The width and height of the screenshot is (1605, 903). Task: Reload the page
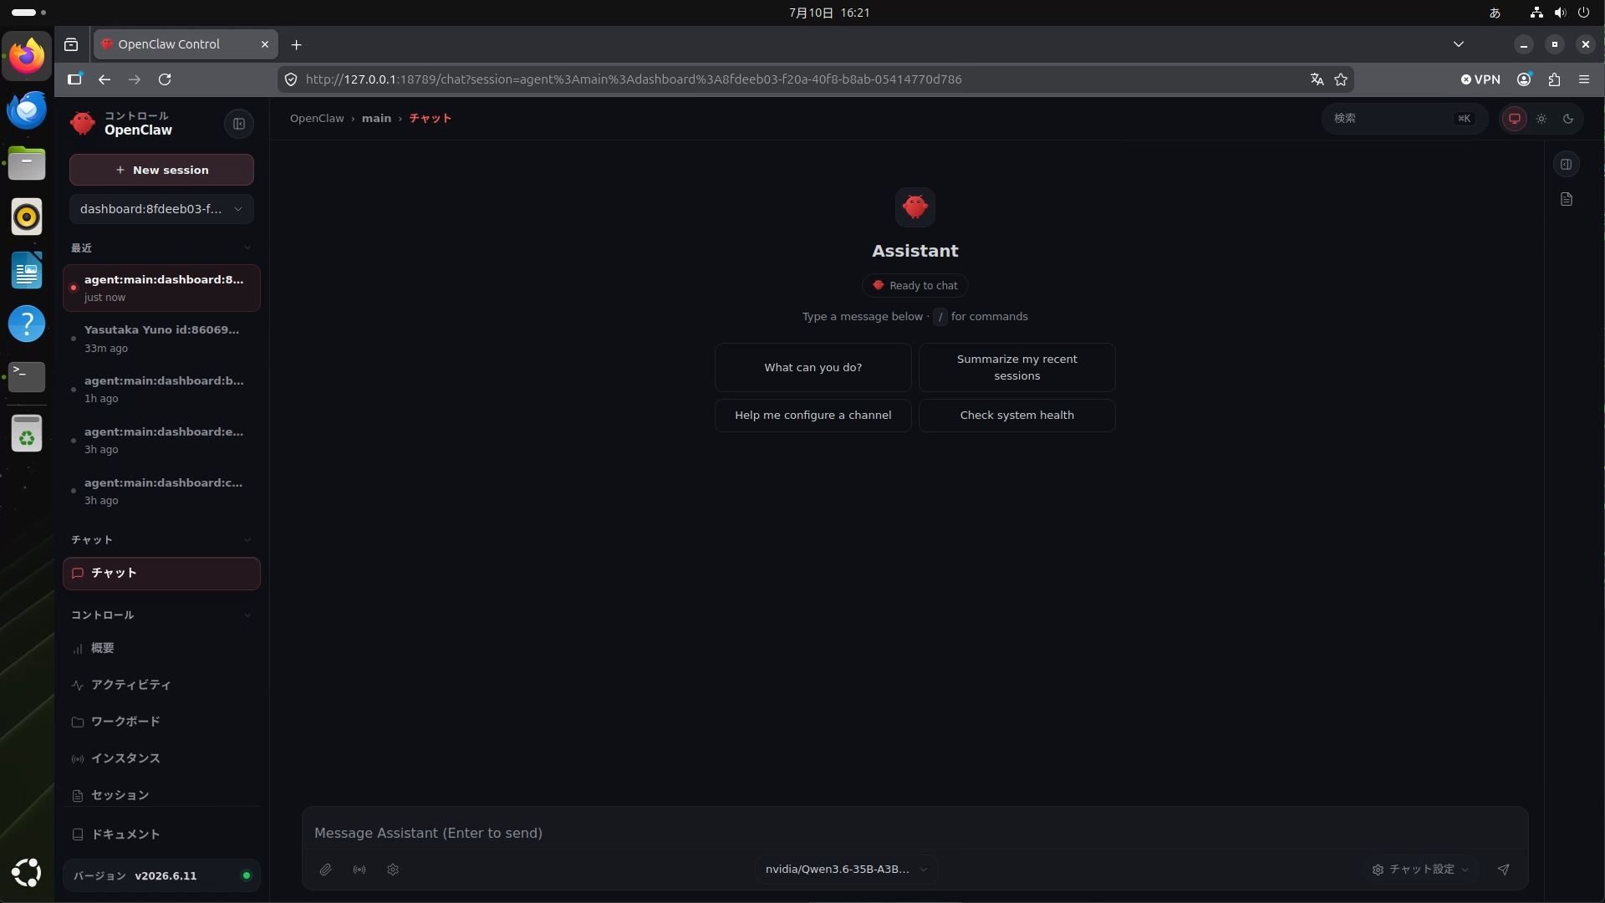165,79
